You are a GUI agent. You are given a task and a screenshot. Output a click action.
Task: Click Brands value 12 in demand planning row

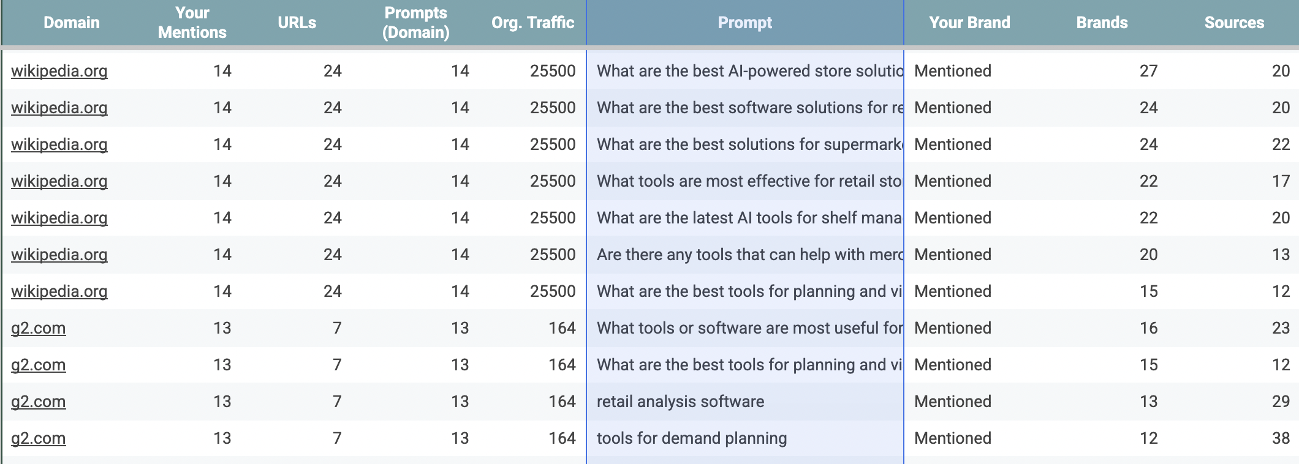[x=1148, y=438]
